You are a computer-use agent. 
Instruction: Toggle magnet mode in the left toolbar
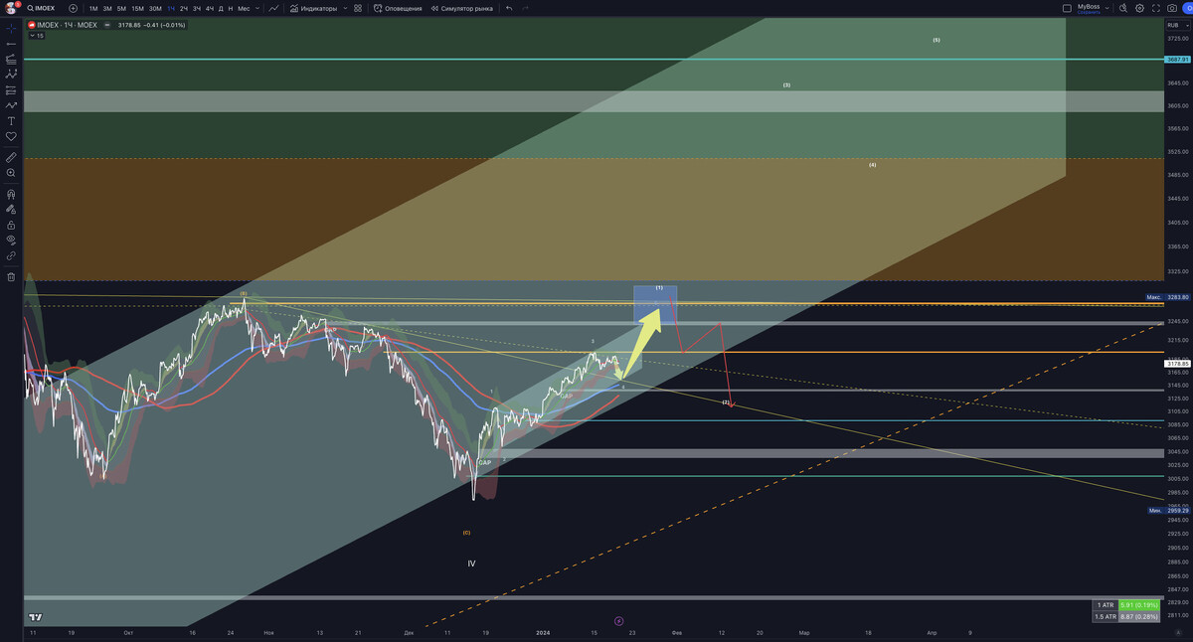[x=11, y=195]
